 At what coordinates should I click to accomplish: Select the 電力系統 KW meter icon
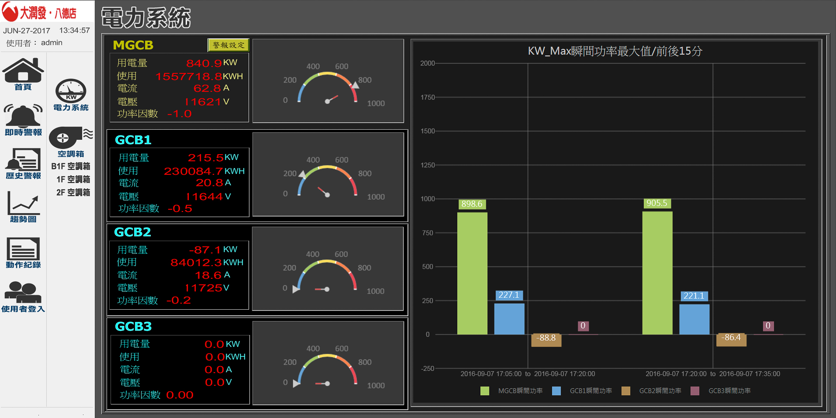tap(71, 91)
